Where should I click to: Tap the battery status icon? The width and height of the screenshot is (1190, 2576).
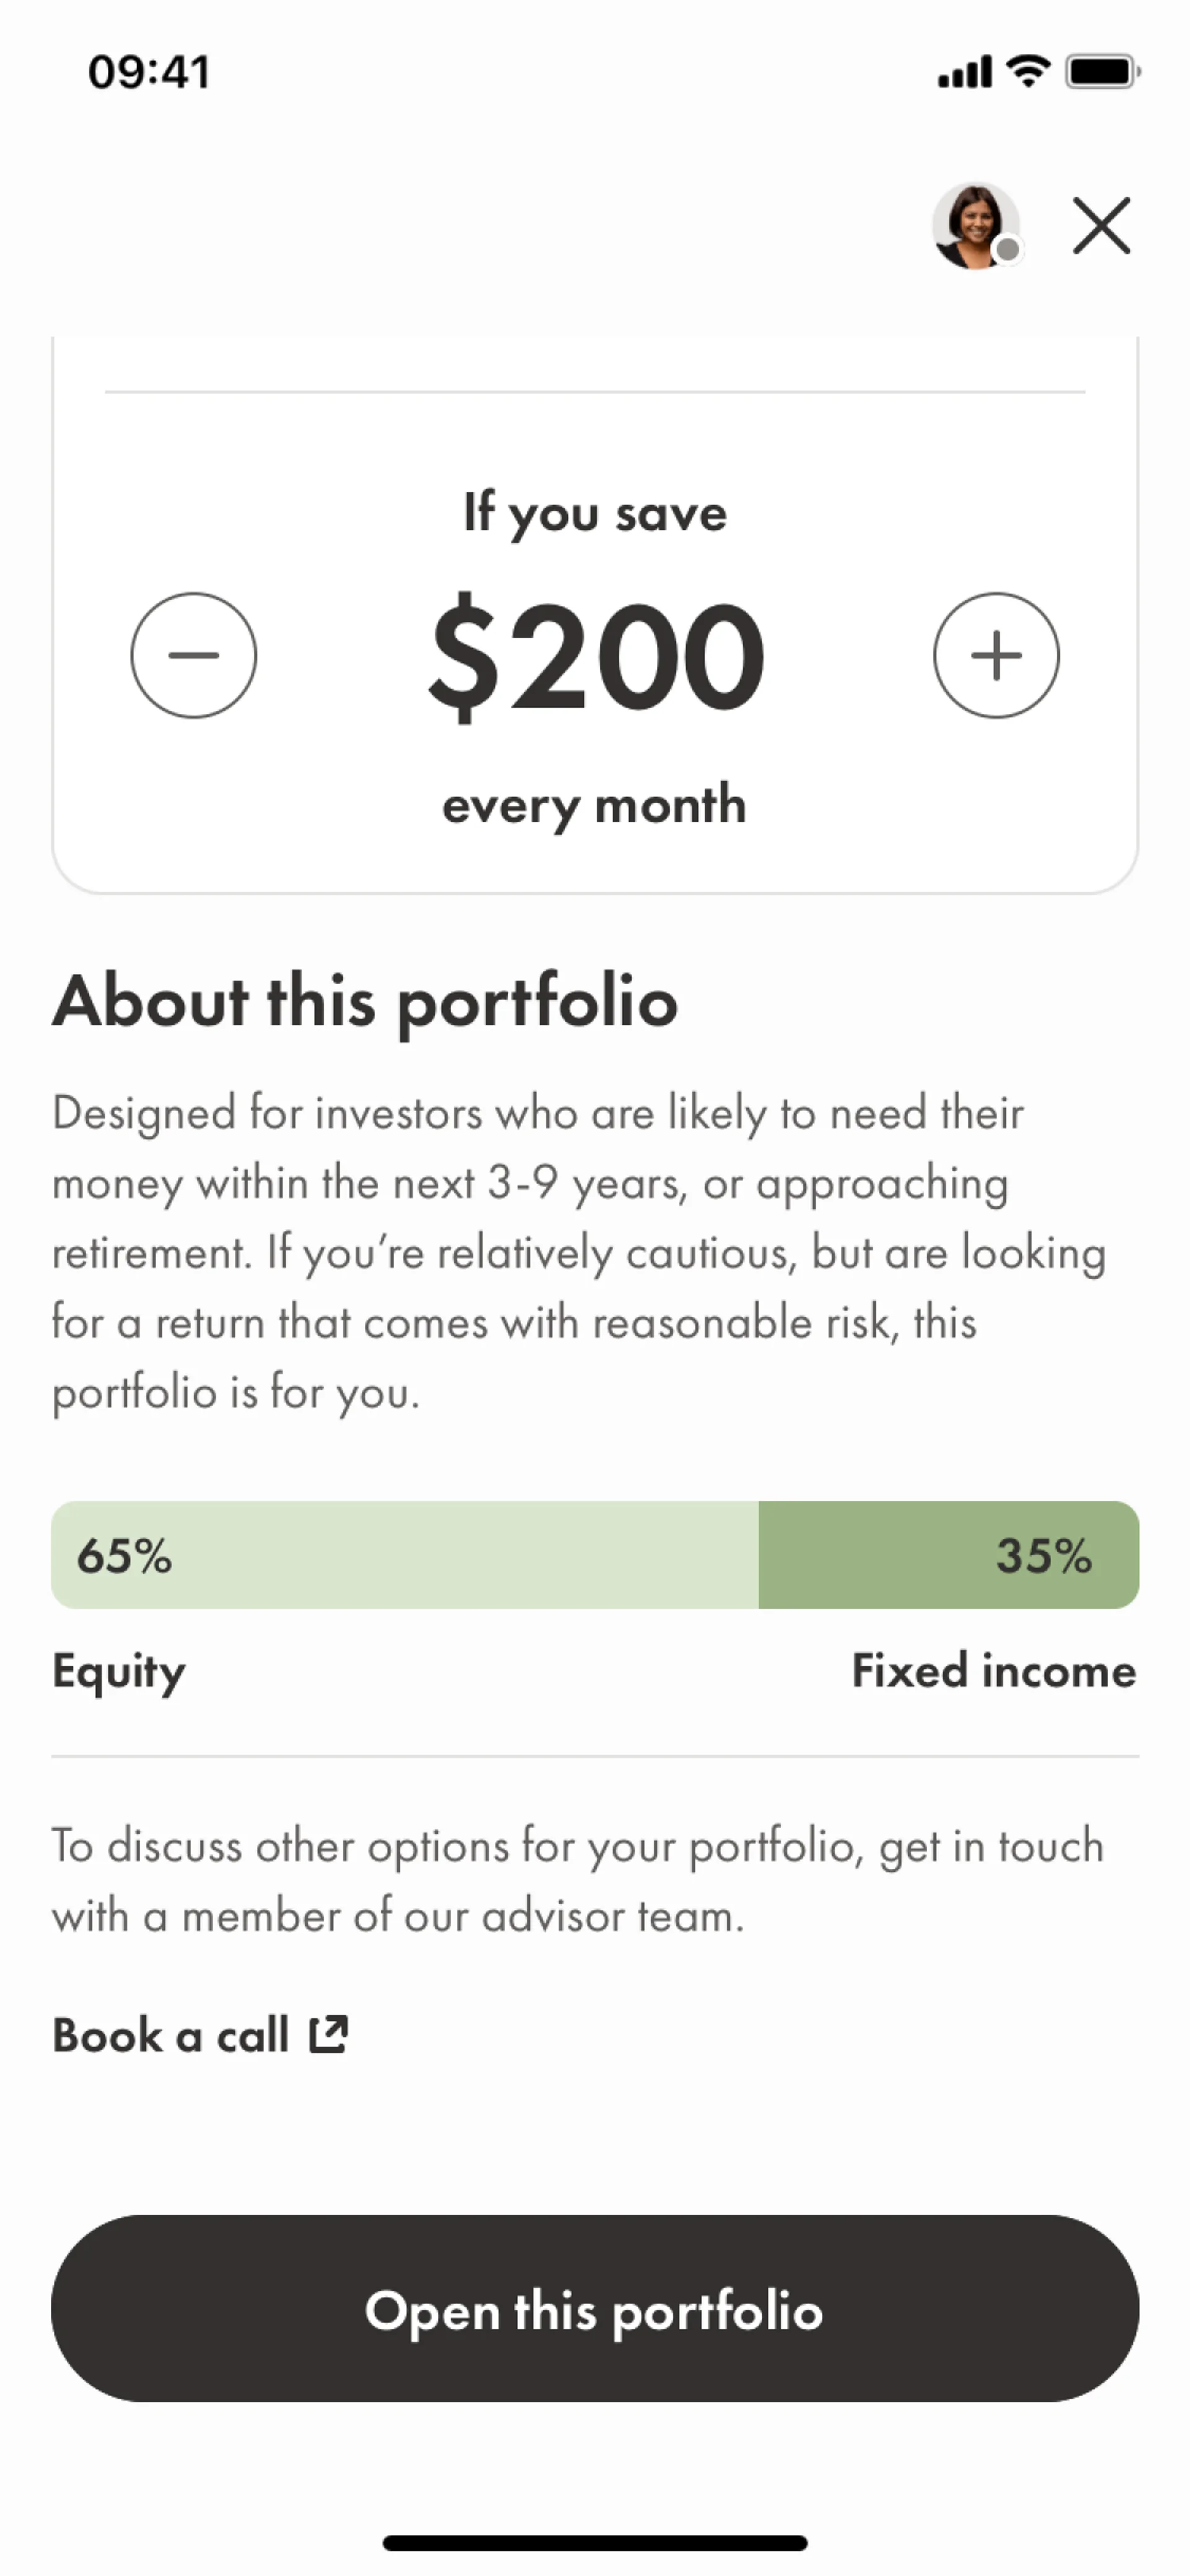[x=1103, y=71]
